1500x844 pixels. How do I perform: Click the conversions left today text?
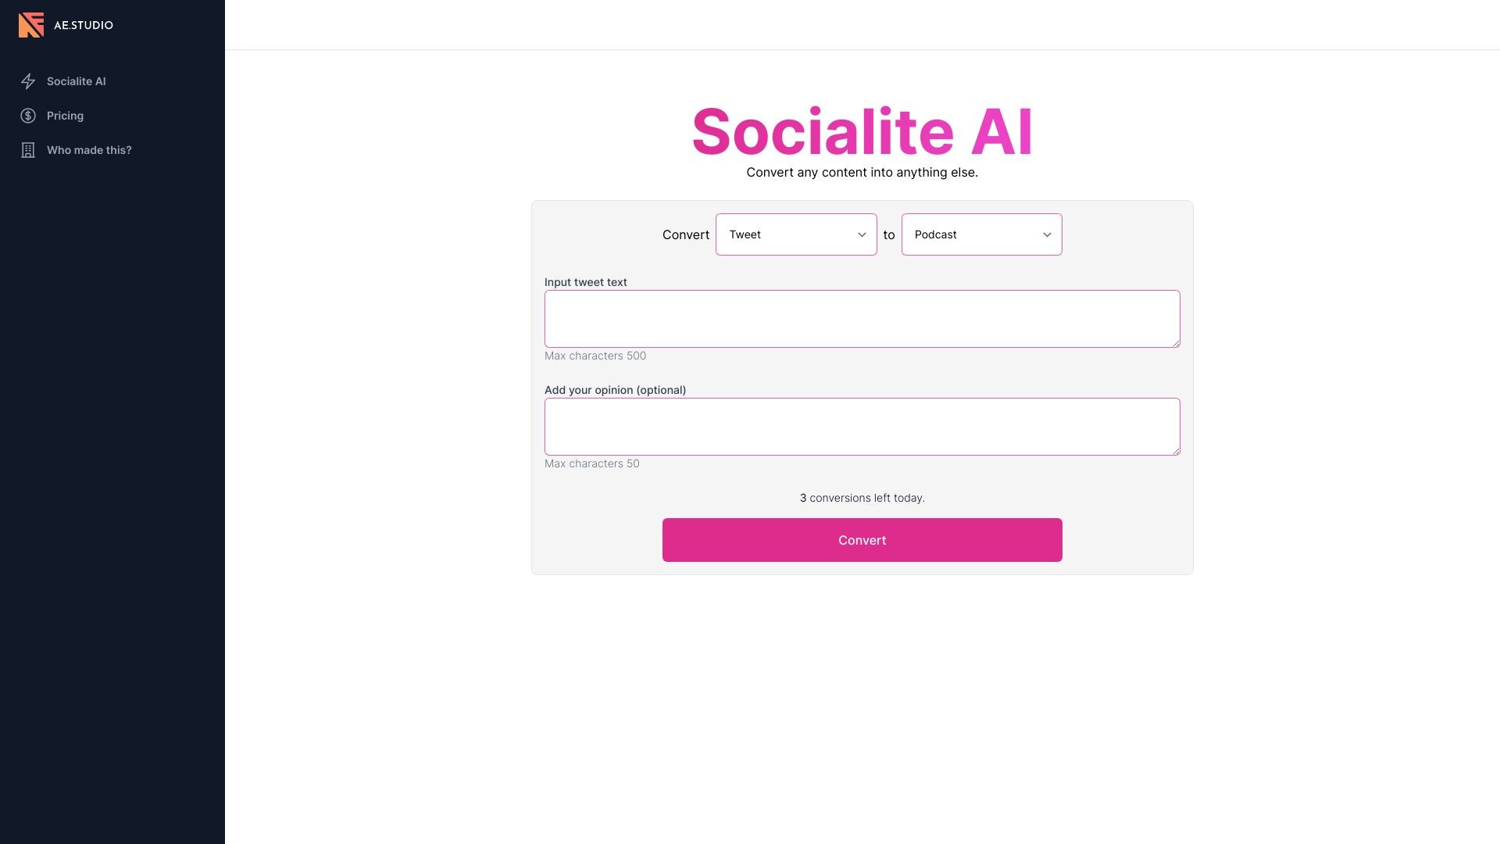[862, 498]
